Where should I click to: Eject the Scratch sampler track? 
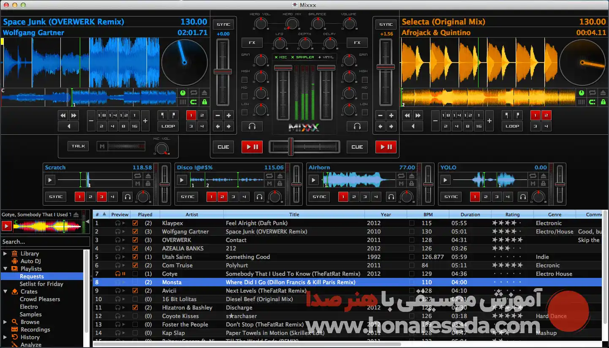[148, 176]
